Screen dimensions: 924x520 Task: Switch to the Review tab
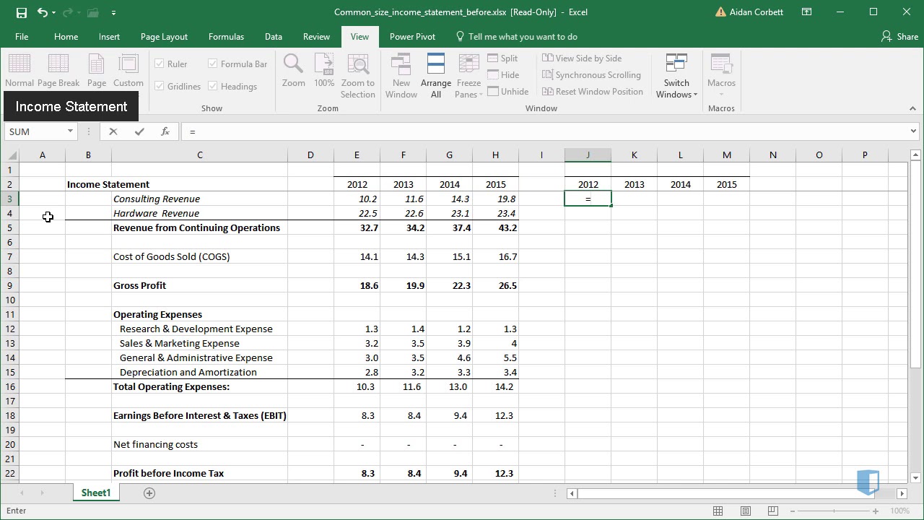point(316,36)
